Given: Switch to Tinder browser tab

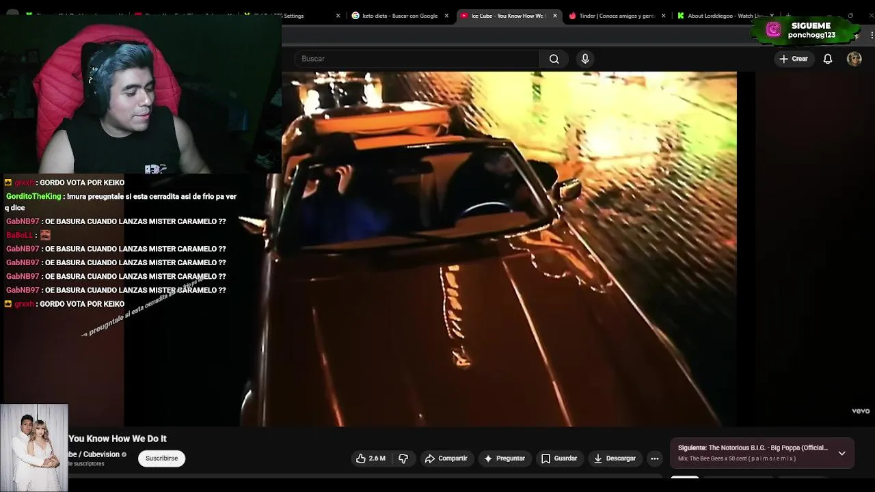Looking at the screenshot, I should [x=615, y=16].
